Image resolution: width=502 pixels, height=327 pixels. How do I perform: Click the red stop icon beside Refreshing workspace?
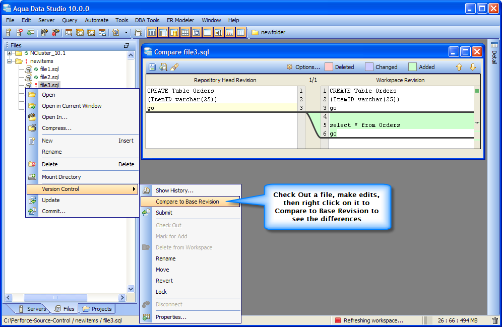(338, 320)
